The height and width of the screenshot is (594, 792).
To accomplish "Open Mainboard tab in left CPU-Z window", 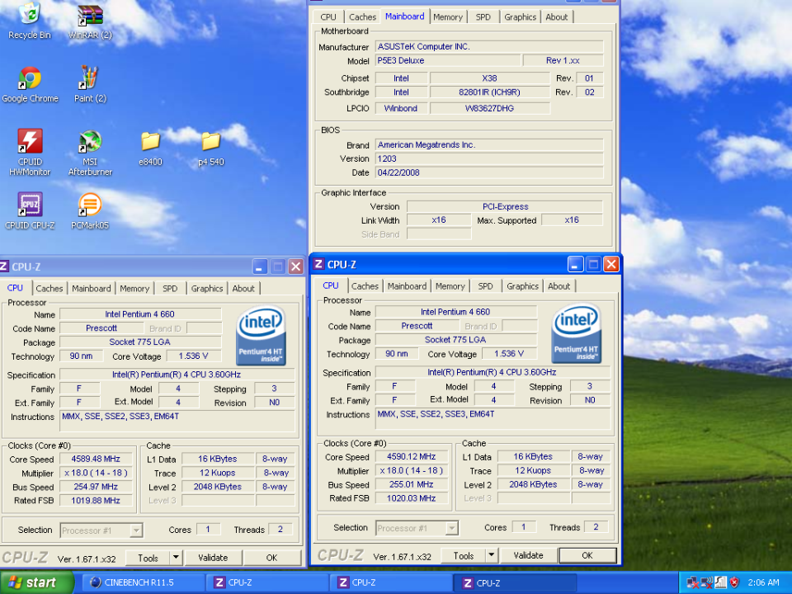I will pyautogui.click(x=91, y=289).
